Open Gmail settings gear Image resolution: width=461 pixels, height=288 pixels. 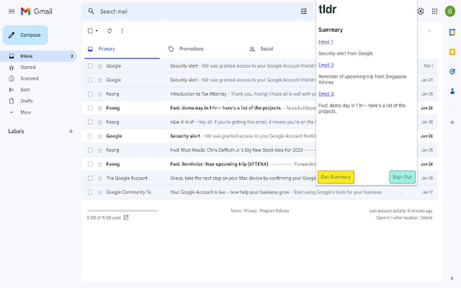[420, 11]
